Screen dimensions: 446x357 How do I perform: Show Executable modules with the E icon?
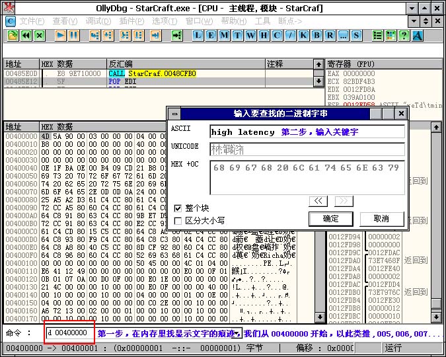[211, 36]
